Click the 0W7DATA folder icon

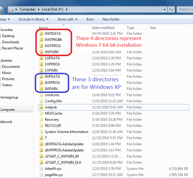click(x=41, y=33)
